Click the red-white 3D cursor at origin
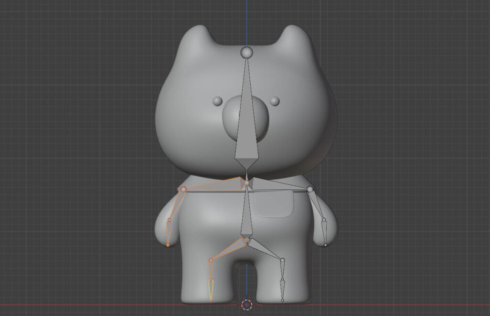Image resolution: width=490 pixels, height=316 pixels. (x=246, y=305)
